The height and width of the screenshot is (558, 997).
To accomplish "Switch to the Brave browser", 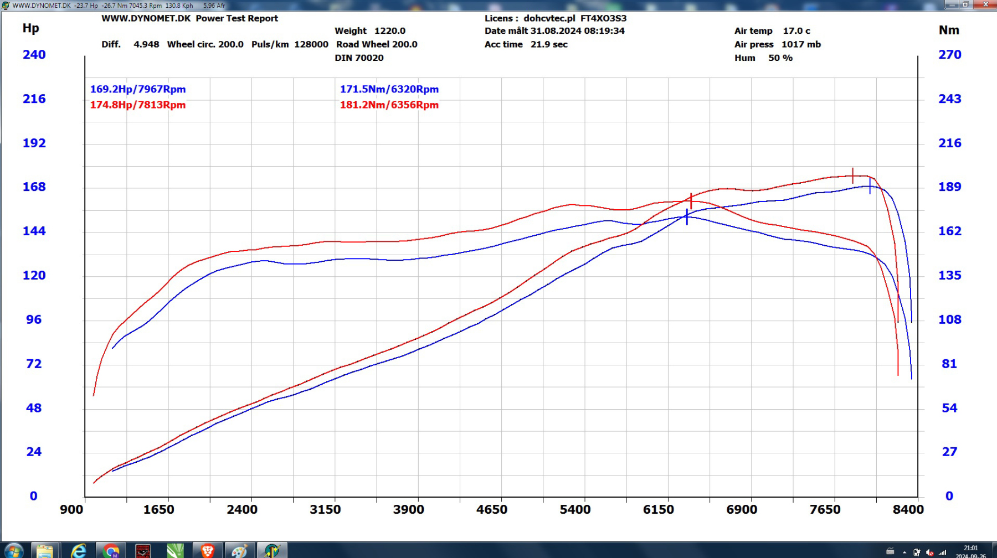I will click(x=208, y=551).
